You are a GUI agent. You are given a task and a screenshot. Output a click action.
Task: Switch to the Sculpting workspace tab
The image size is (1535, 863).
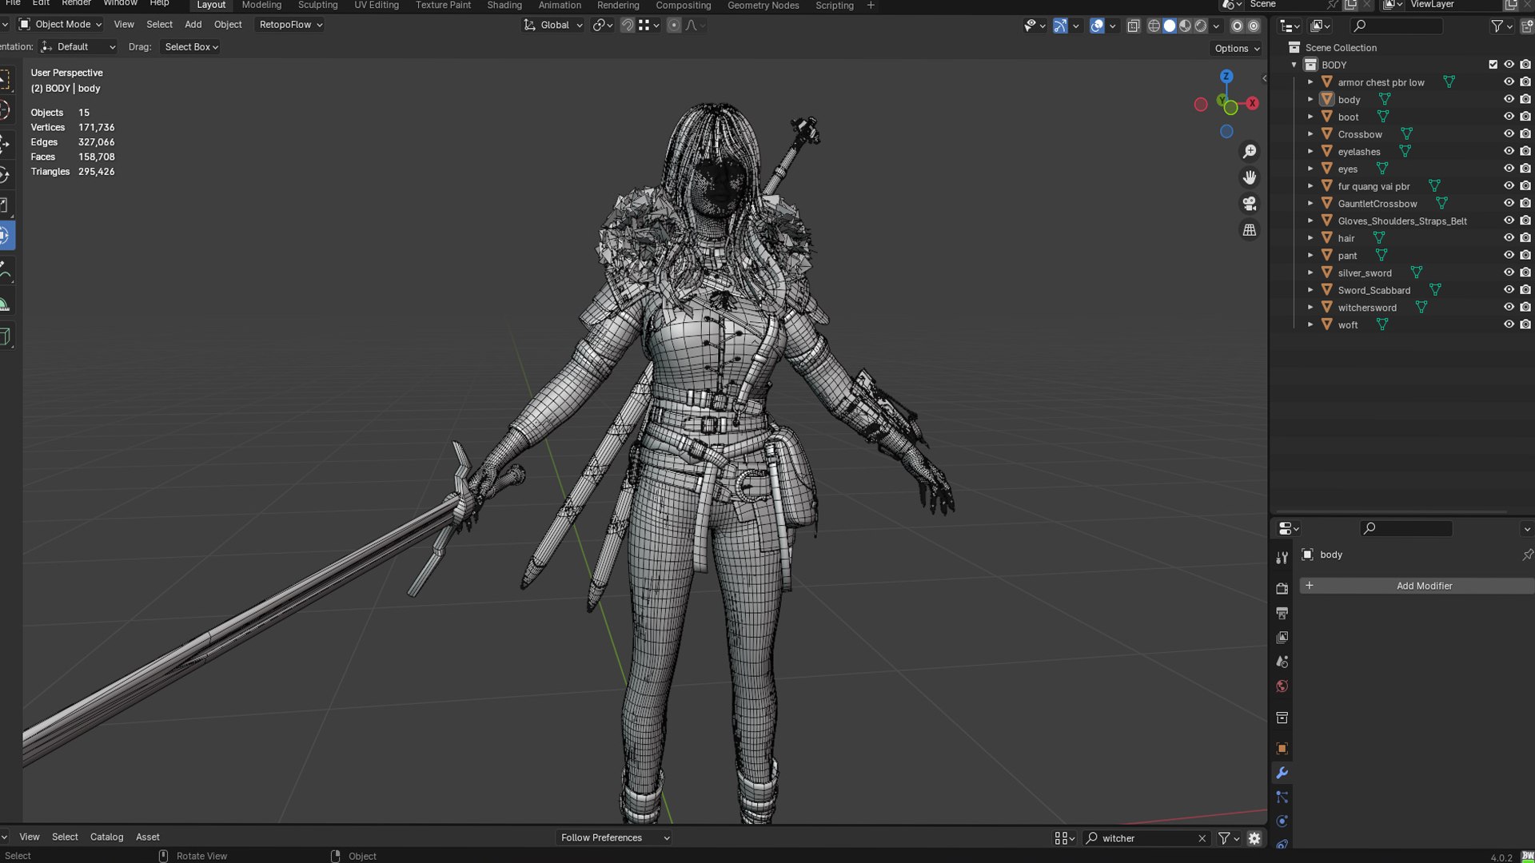(317, 6)
